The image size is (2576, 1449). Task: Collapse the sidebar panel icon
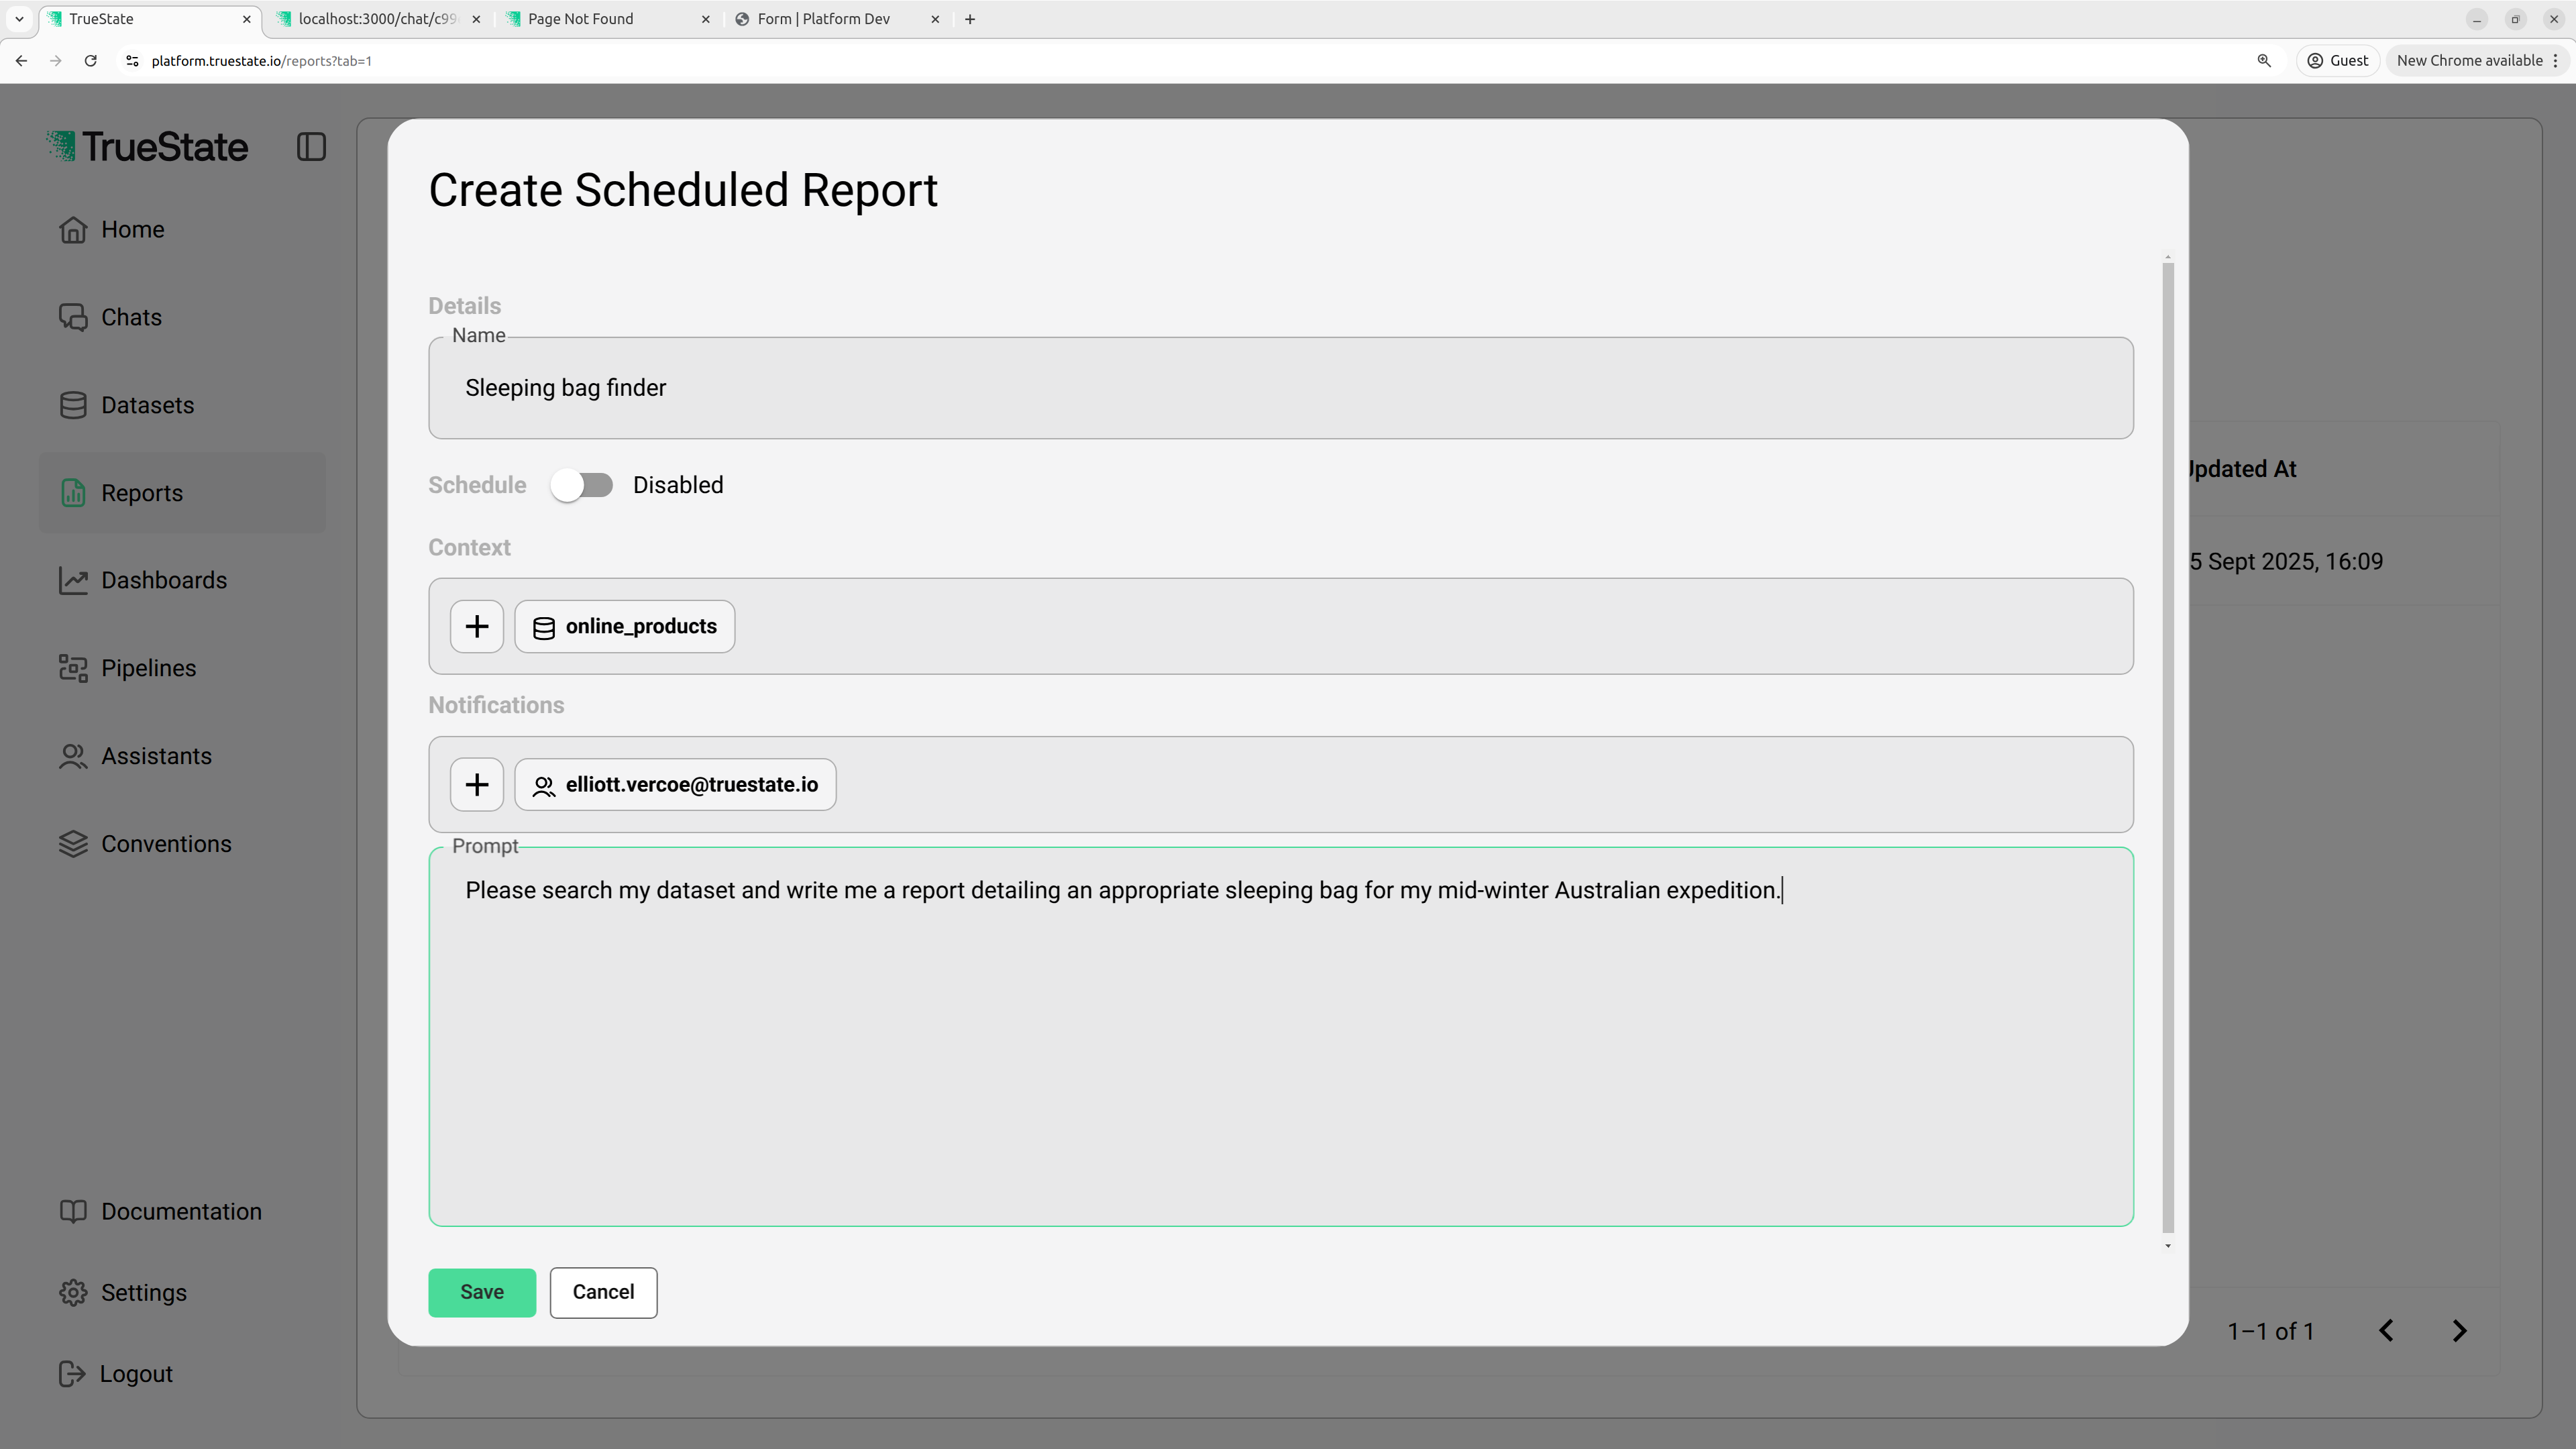click(311, 147)
